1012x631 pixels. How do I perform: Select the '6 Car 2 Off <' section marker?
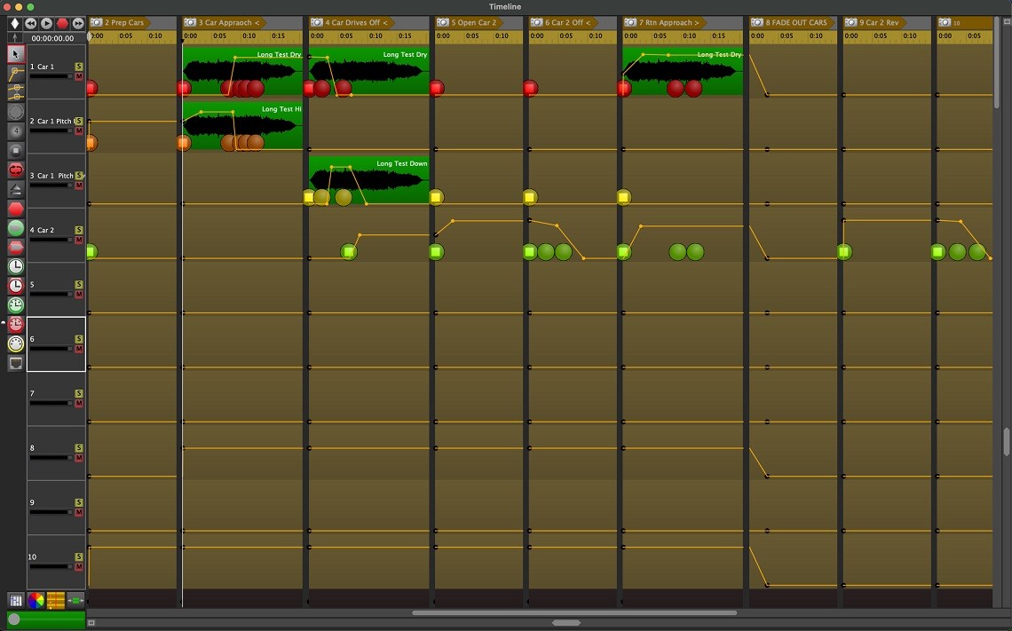[564, 22]
